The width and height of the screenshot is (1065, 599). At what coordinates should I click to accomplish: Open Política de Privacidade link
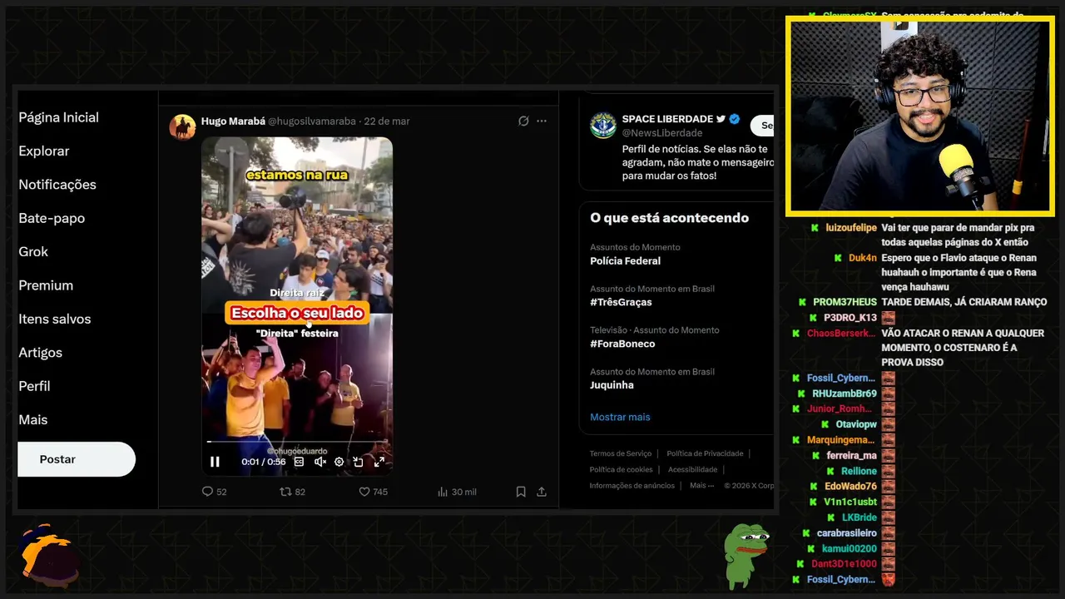click(x=705, y=453)
